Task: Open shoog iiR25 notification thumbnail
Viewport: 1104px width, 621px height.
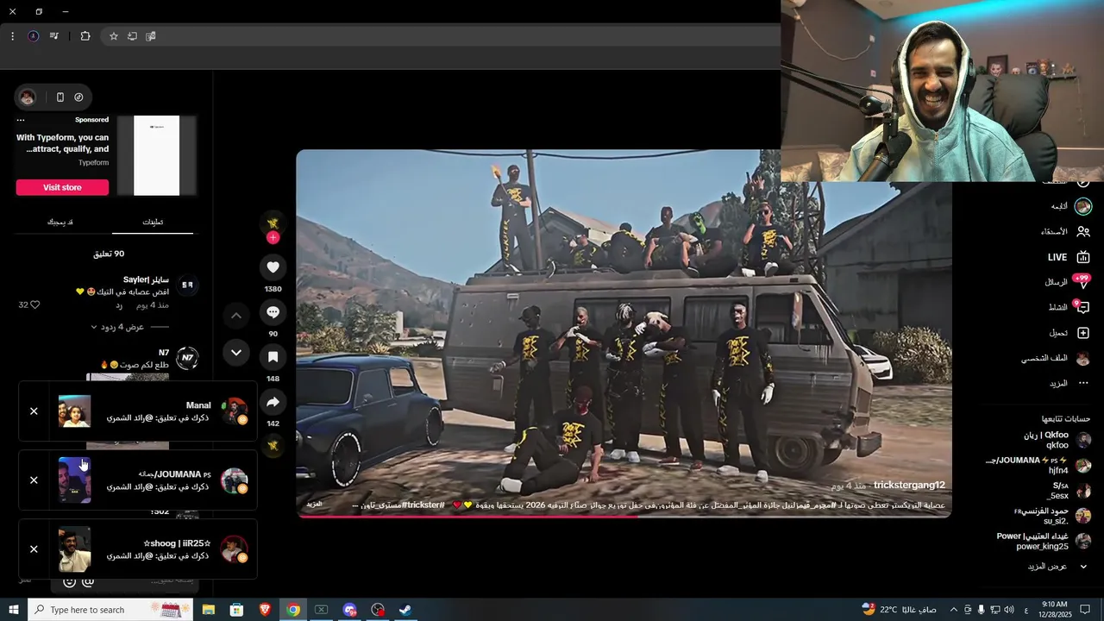Action: [x=74, y=549]
